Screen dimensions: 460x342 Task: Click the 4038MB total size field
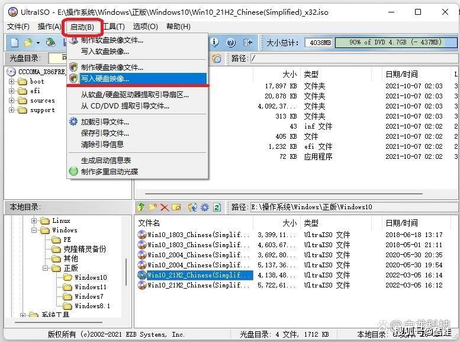coord(319,43)
